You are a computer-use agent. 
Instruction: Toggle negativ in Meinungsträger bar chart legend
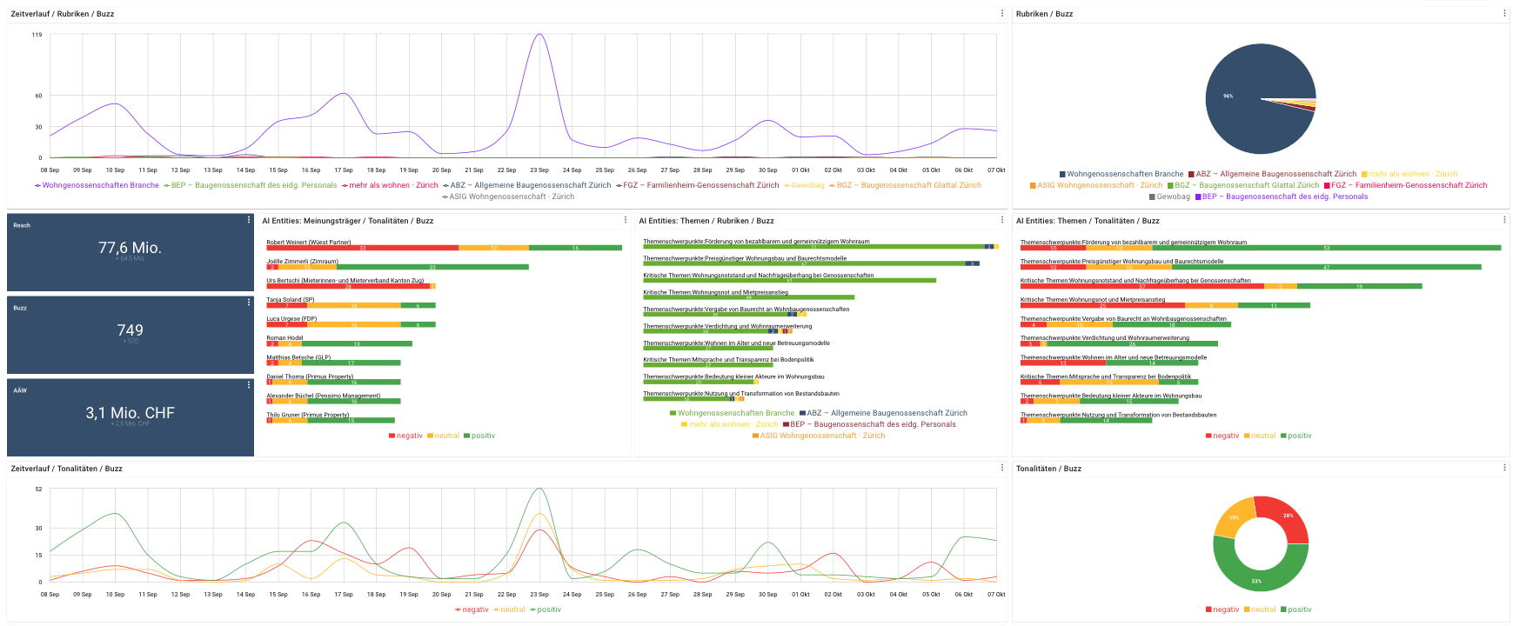coord(405,436)
